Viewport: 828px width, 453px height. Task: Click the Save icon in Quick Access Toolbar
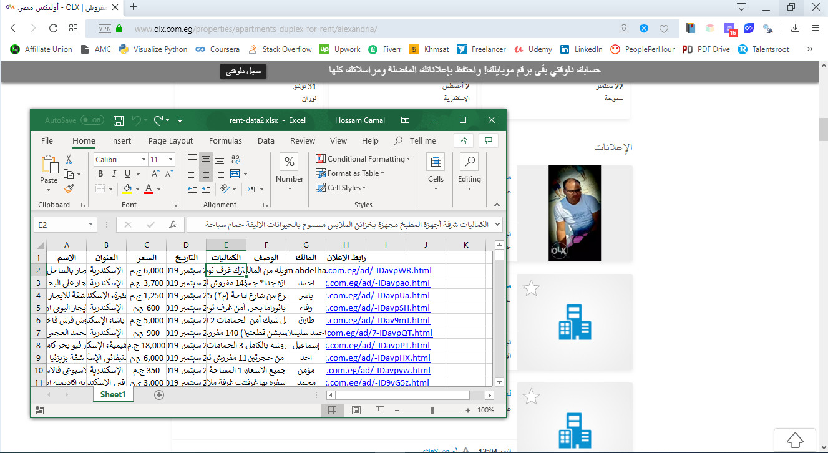pos(118,120)
